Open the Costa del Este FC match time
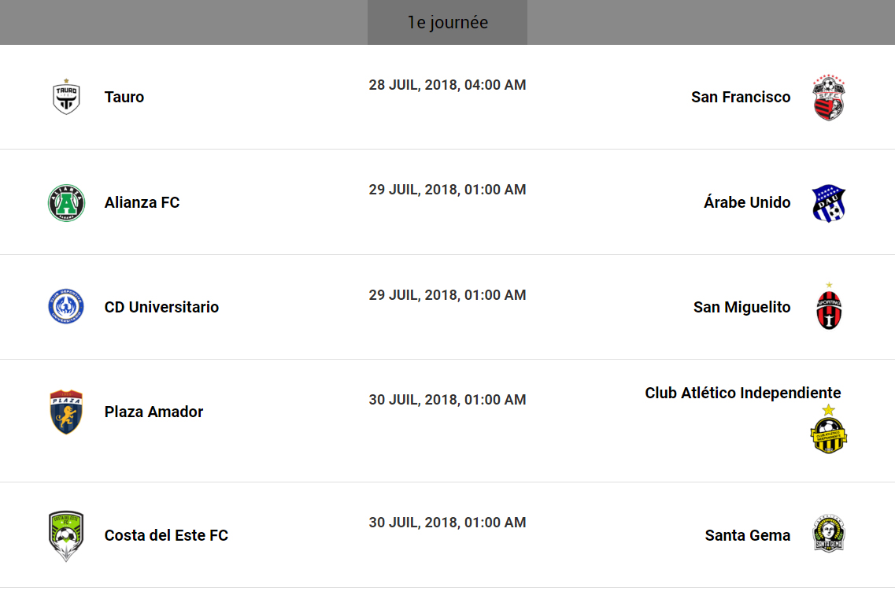Image resolution: width=895 pixels, height=595 pixels. [x=447, y=523]
